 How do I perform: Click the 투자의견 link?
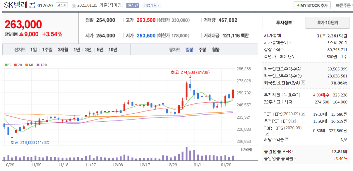click(272, 95)
